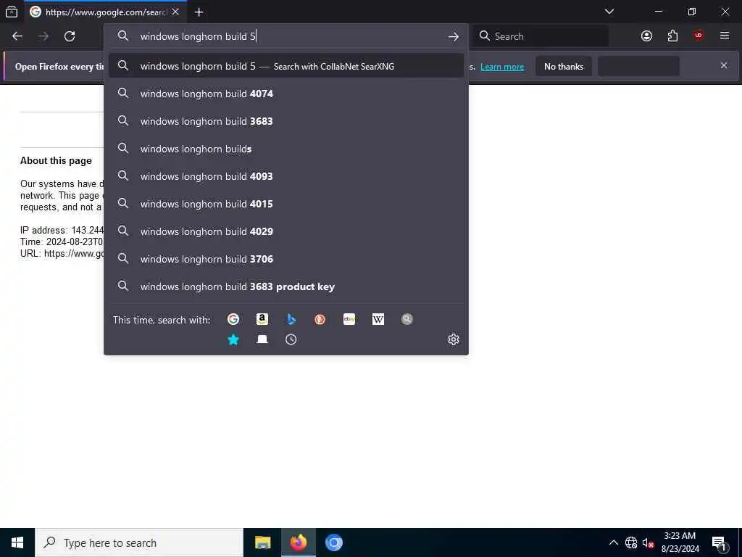Search this time with DuckDuckGo
The width and height of the screenshot is (742, 557).
[x=320, y=319]
